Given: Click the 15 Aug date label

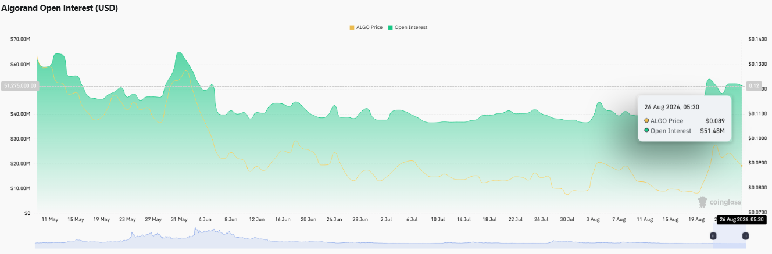Looking at the screenshot, I should (x=670, y=220).
